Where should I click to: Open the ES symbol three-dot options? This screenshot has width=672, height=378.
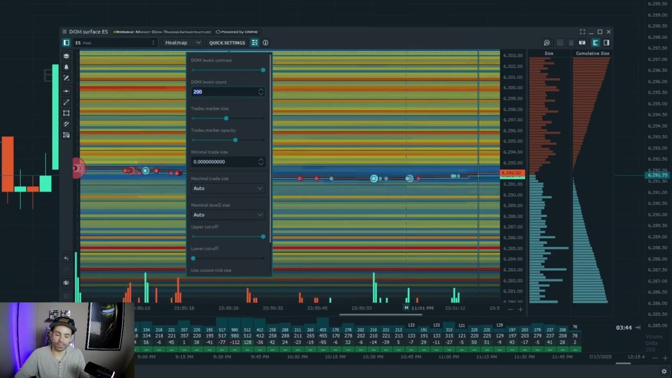153,43
